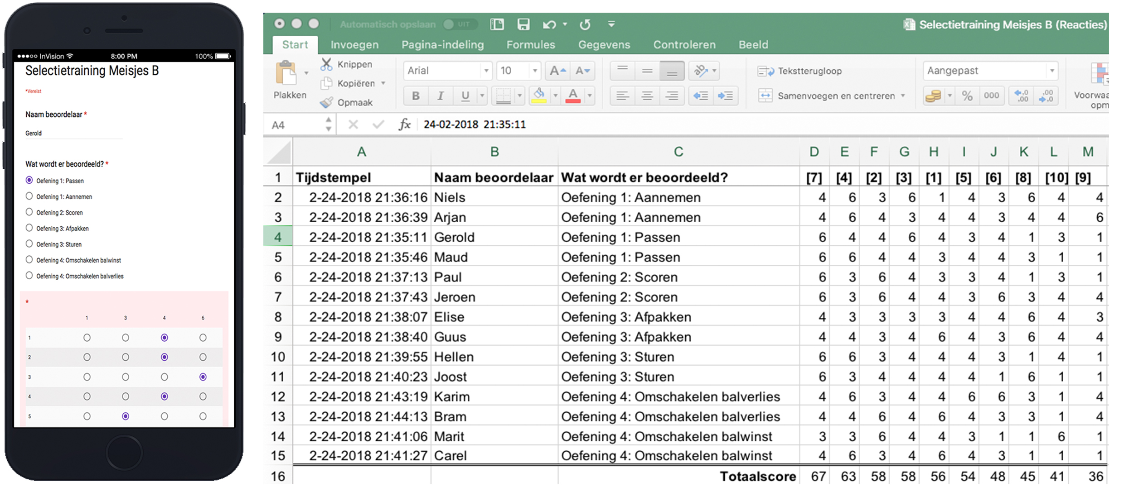Click the percent style icon
Viewport: 1124px width, 487px height.
click(x=967, y=95)
